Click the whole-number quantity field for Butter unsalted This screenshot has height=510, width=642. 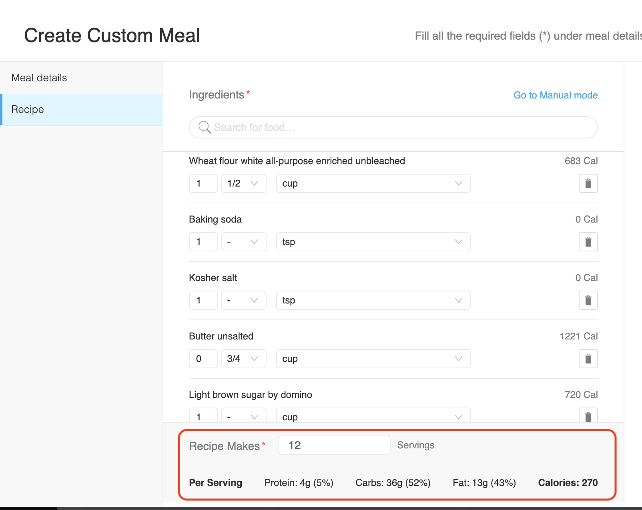tap(203, 359)
